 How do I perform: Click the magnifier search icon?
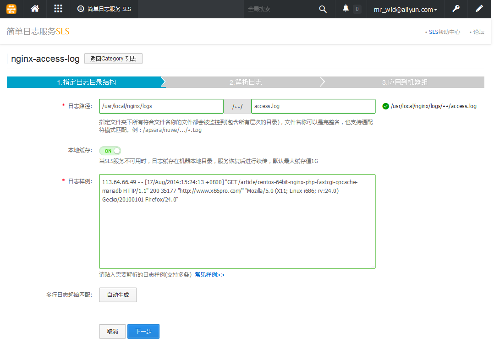coord(323,9)
